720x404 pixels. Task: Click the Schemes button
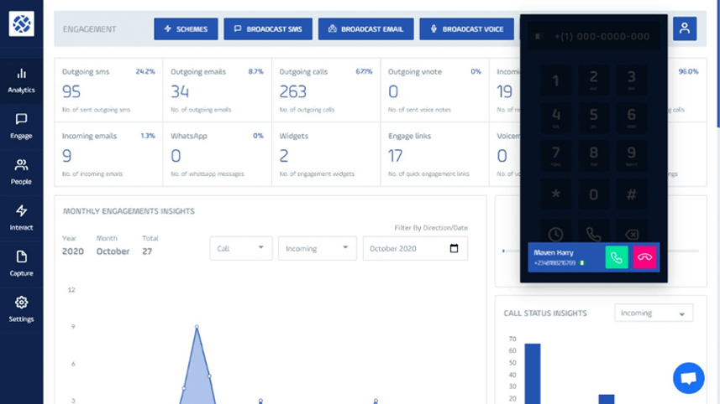[186, 28]
